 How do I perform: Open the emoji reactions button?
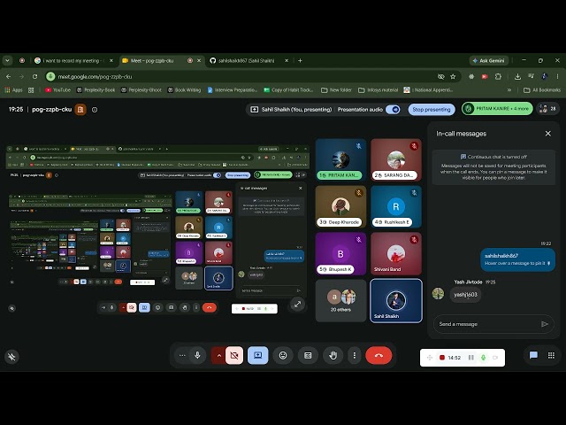[x=283, y=355]
